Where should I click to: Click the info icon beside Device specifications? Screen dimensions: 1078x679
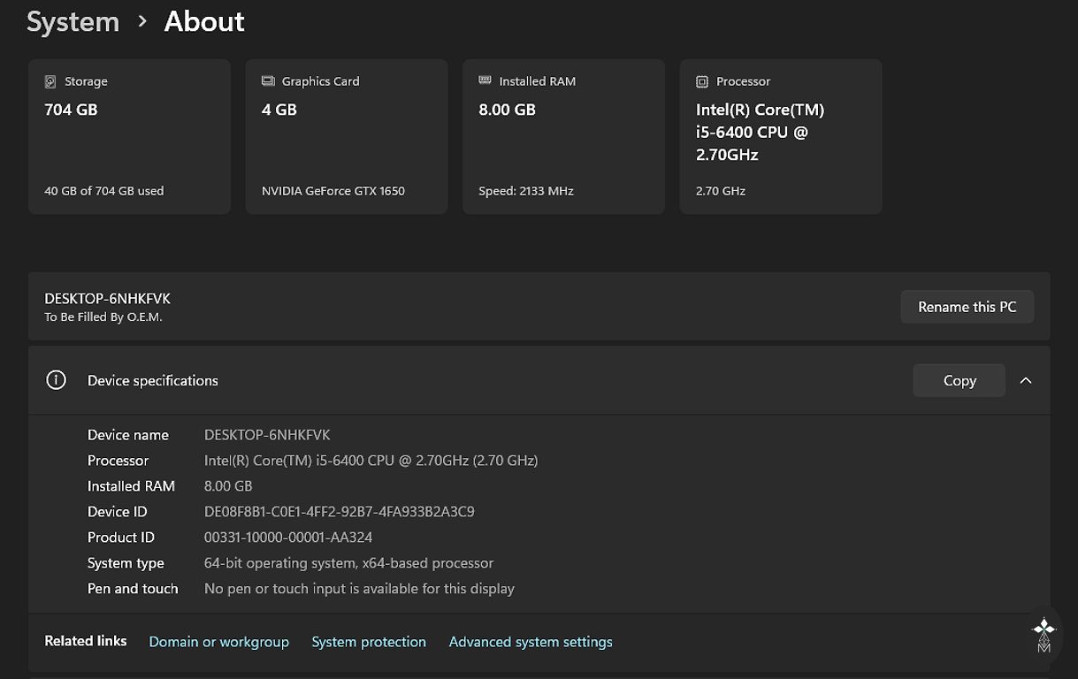[x=56, y=380]
